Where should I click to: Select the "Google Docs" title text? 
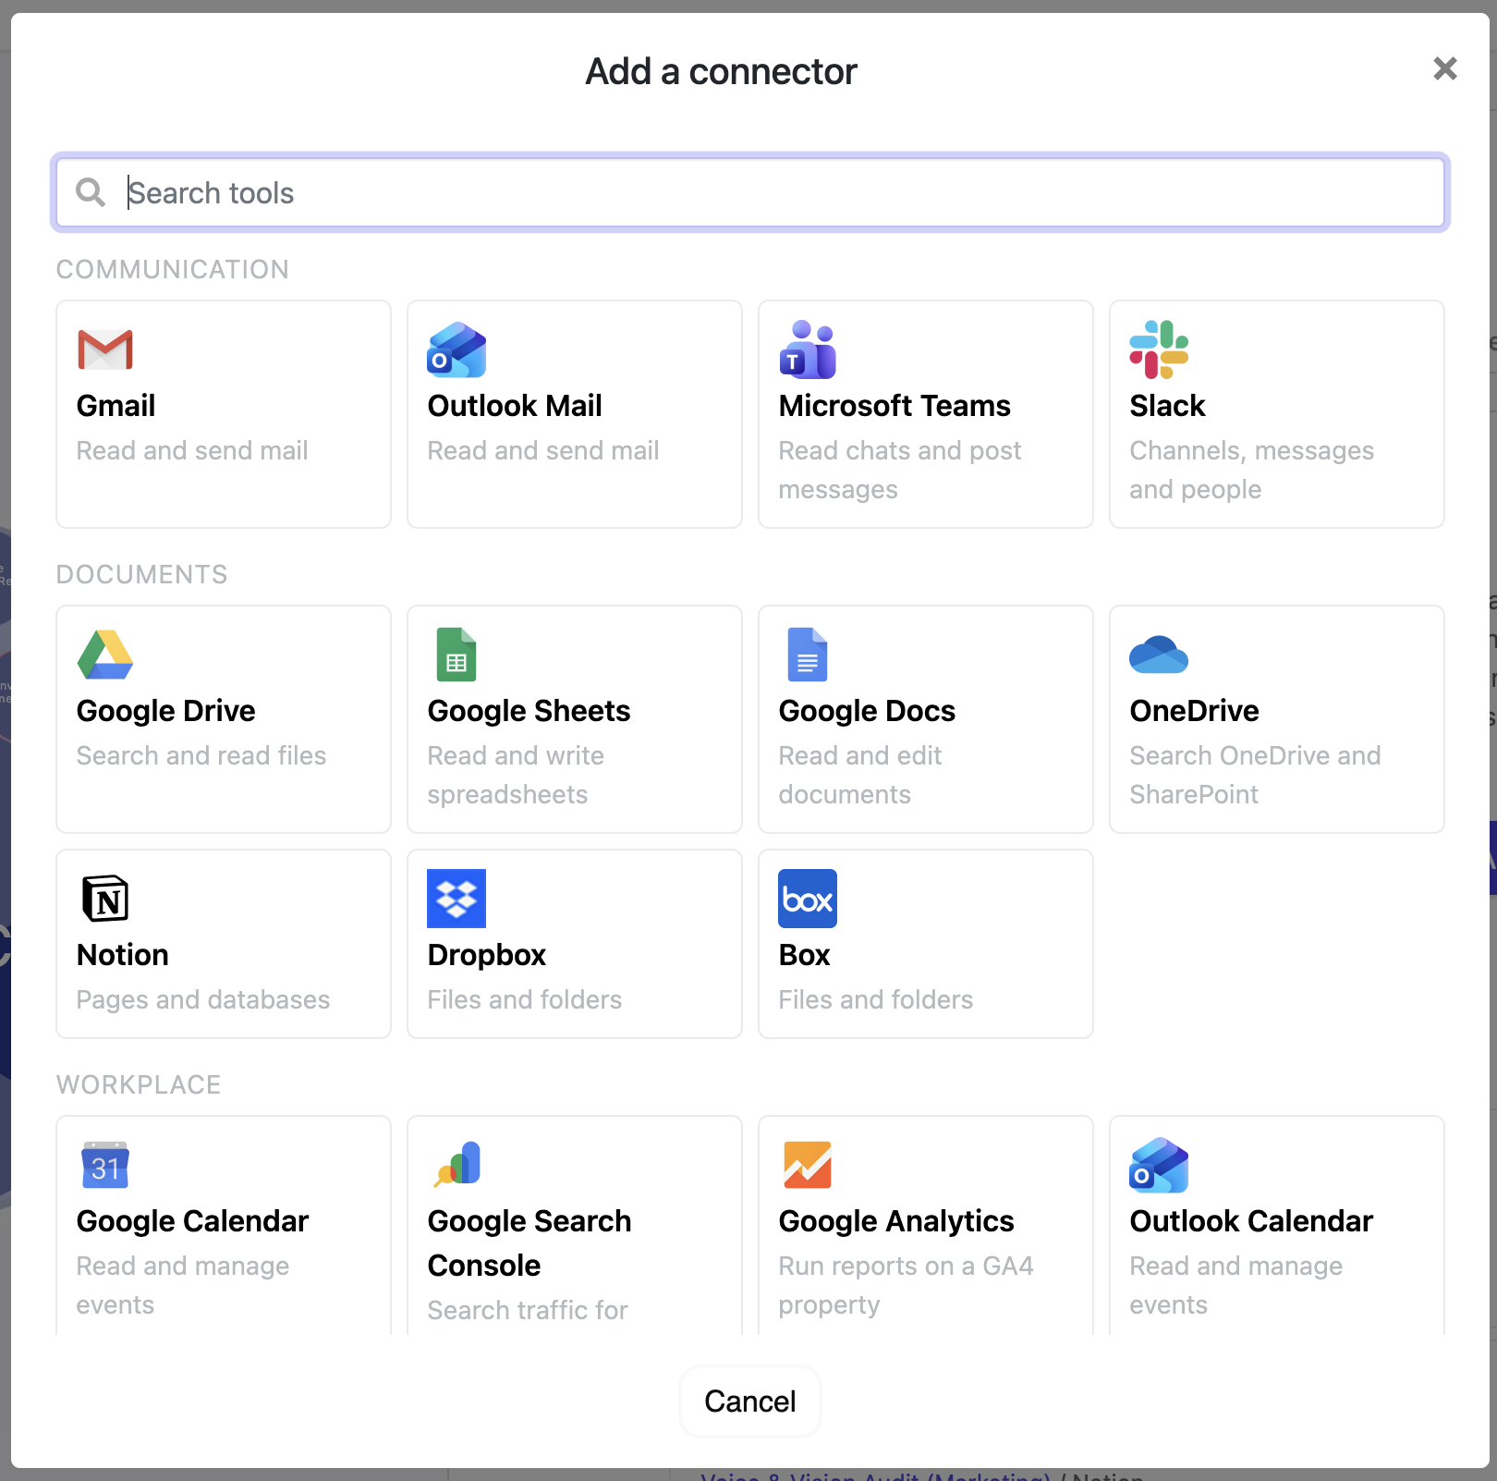pyautogui.click(x=867, y=711)
